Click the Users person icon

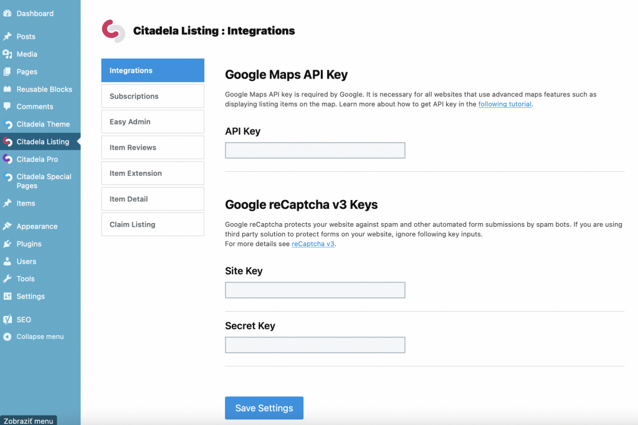click(7, 261)
